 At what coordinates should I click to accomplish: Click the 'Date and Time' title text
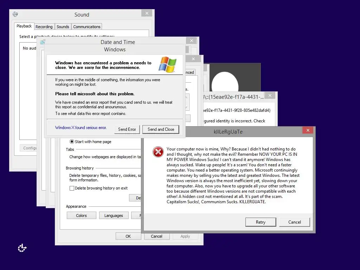click(118, 42)
